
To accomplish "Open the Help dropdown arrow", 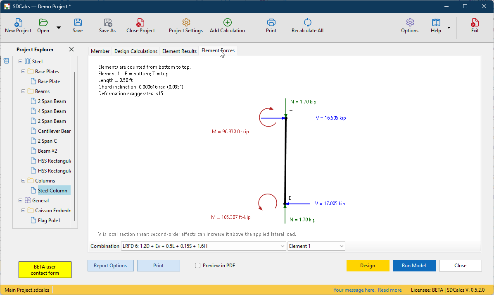I will click(x=449, y=28).
